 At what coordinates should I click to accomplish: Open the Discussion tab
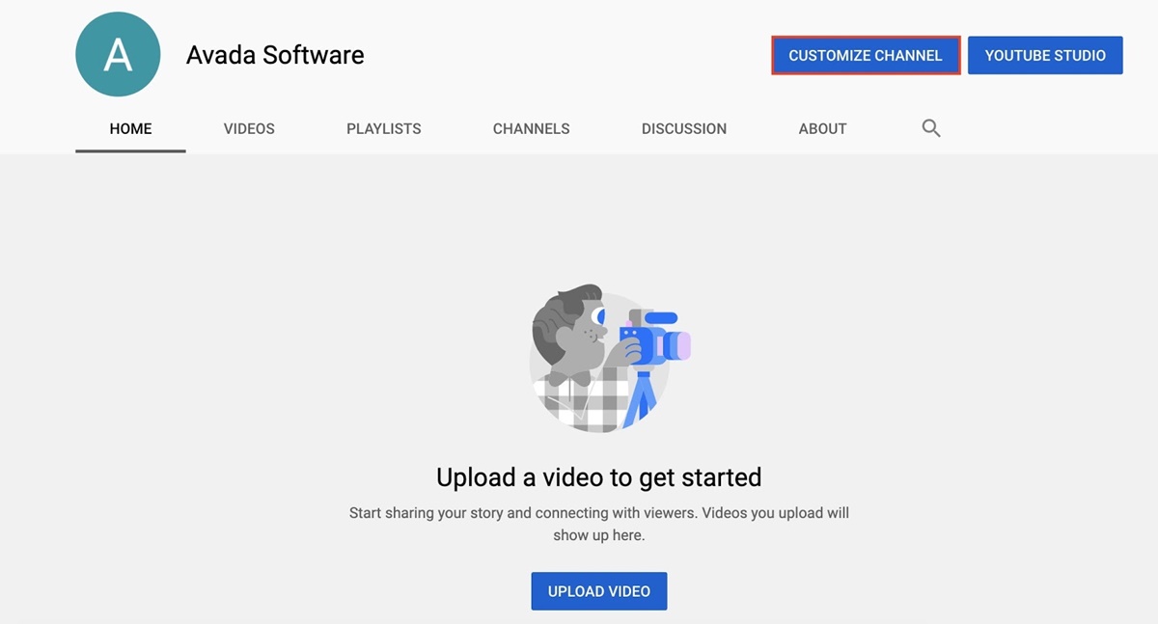coord(683,128)
